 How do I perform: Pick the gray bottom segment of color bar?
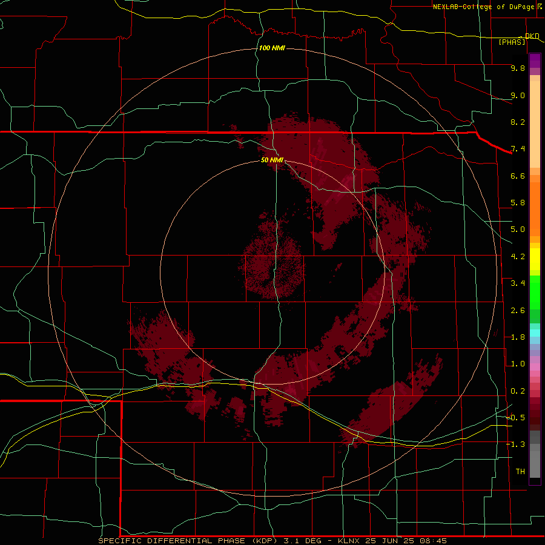tap(535, 464)
